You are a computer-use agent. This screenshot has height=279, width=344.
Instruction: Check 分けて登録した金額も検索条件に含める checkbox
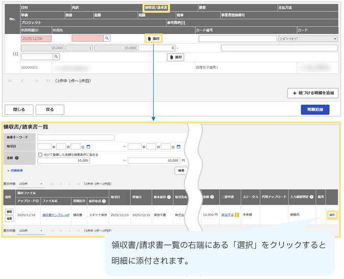click(x=40, y=154)
